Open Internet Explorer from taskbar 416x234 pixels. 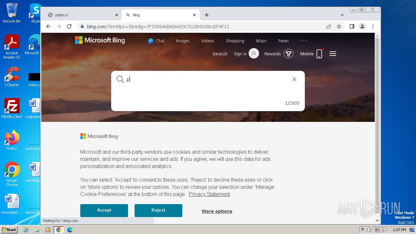pos(26,230)
